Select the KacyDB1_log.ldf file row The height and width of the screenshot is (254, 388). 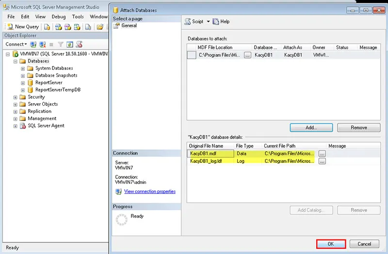[x=284, y=161]
